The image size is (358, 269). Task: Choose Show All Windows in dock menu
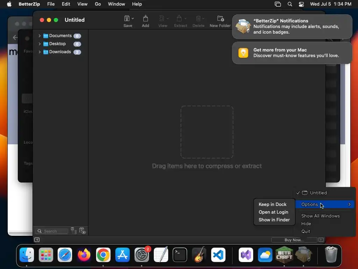tap(320, 216)
